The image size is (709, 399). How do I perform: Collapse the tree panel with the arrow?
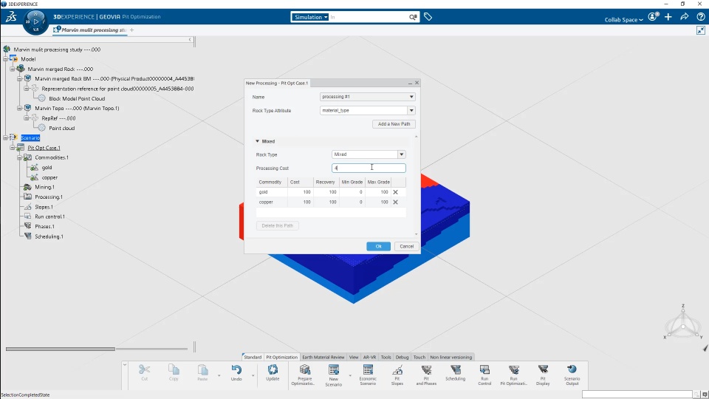point(190,40)
